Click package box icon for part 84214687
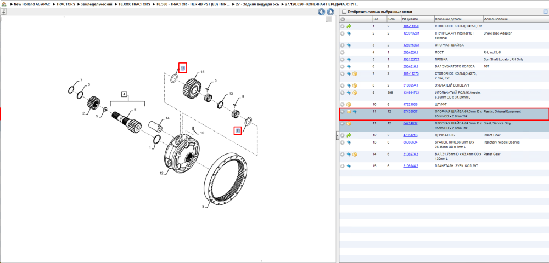549x263 pixels. point(349,124)
